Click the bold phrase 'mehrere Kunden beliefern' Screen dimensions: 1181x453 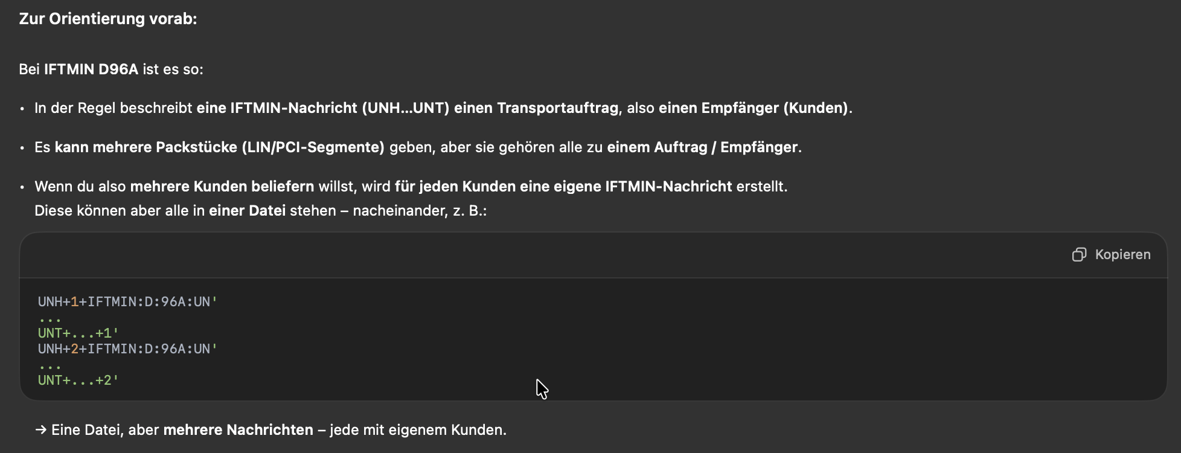point(222,187)
